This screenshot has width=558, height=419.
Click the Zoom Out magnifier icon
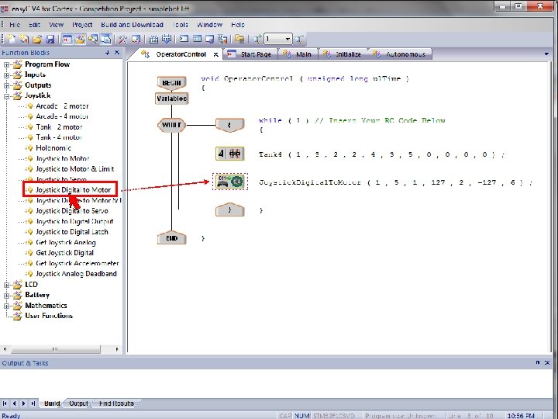(299, 39)
